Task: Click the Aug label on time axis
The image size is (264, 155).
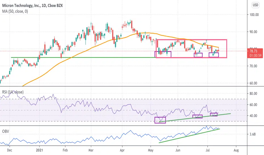Action: click(x=236, y=150)
